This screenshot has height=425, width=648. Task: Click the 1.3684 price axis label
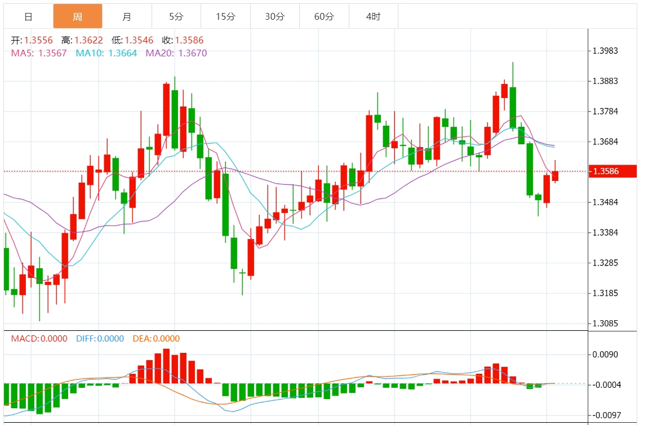coord(605,142)
